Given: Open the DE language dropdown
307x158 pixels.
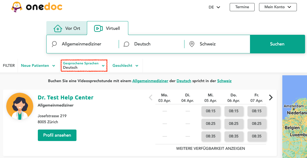Looking at the screenshot, I should coord(214,7).
